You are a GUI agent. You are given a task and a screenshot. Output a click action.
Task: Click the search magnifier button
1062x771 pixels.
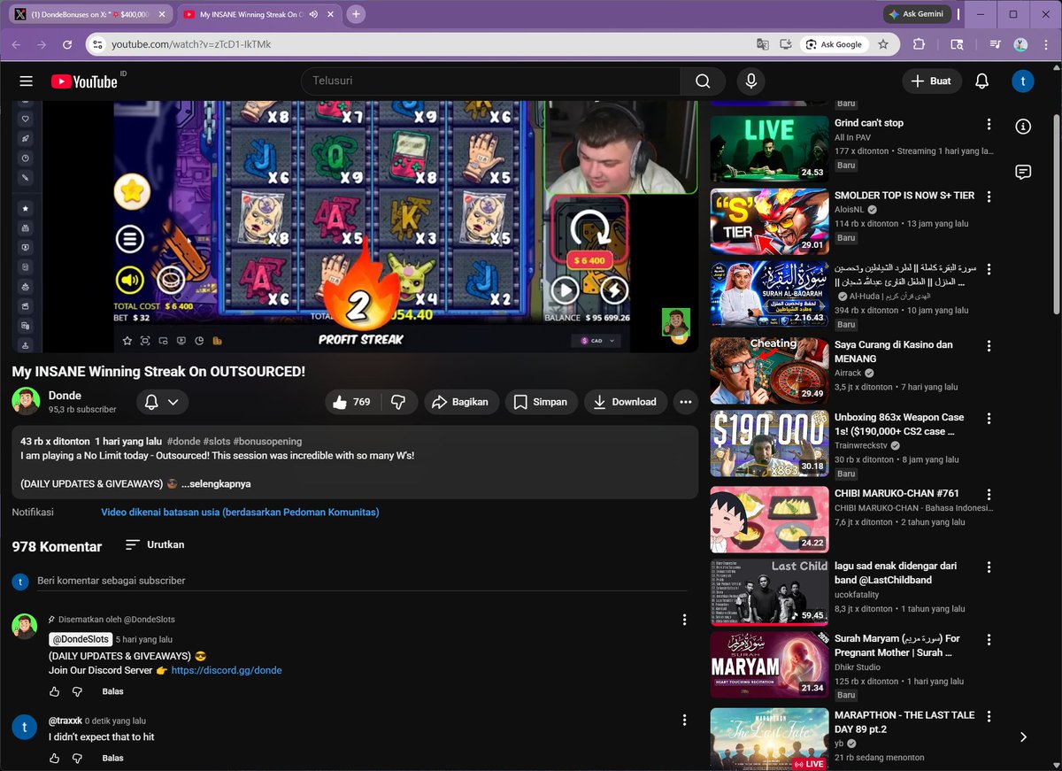703,81
